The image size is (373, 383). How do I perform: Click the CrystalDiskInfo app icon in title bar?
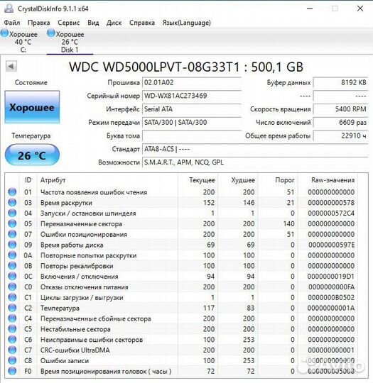click(9, 9)
